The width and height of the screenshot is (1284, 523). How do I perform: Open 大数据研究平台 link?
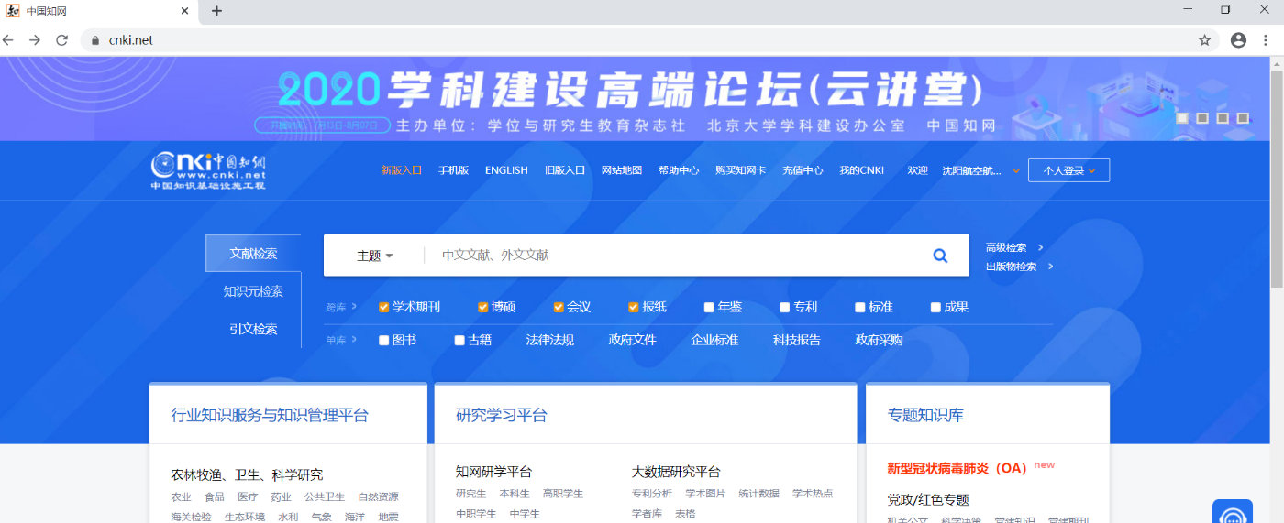point(676,472)
